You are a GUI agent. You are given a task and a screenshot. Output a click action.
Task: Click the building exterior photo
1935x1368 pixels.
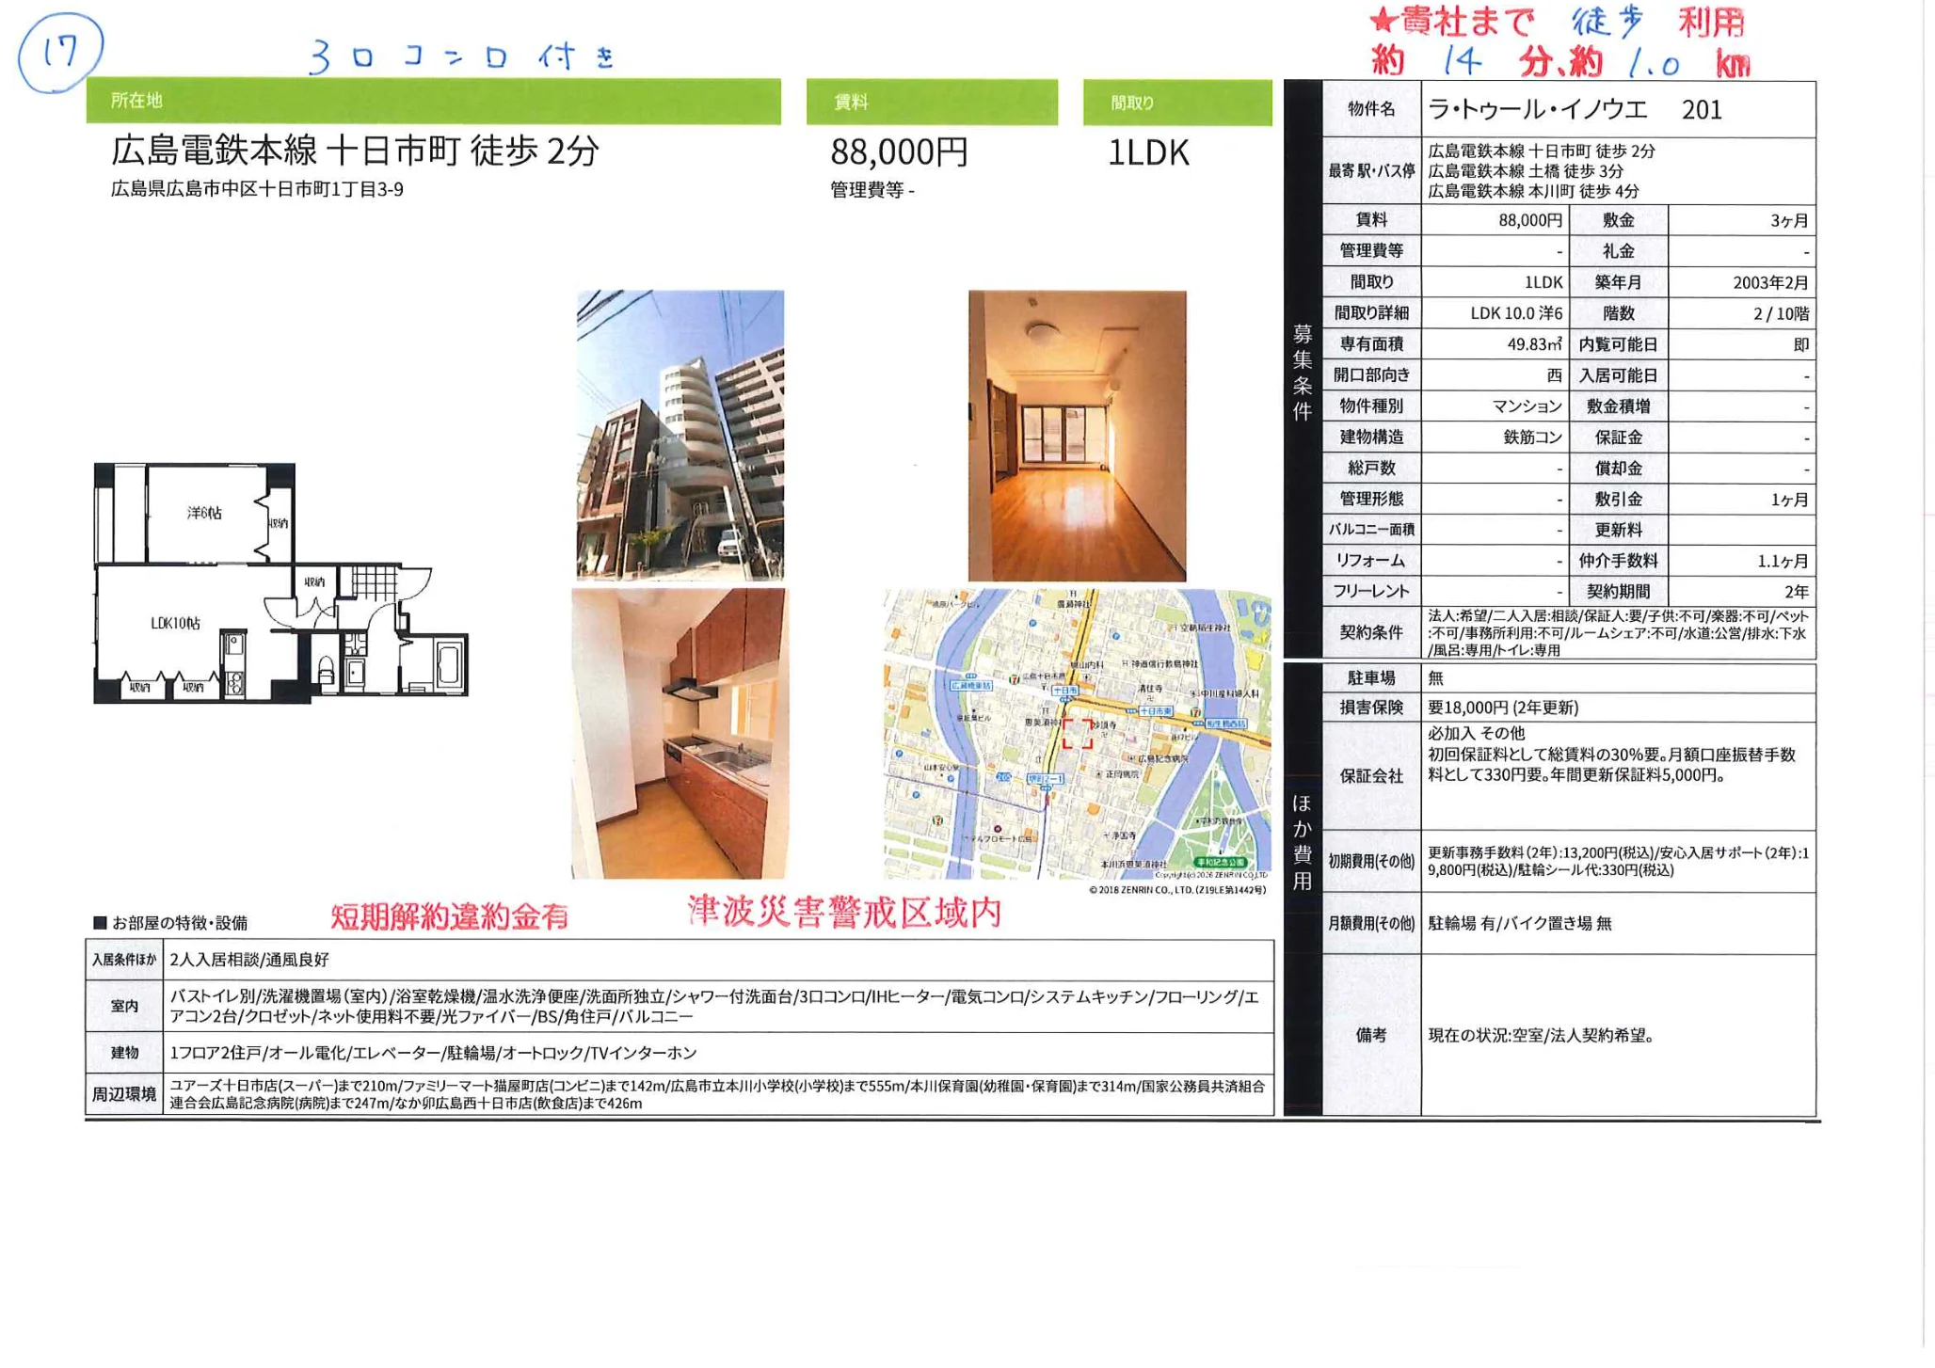[680, 435]
